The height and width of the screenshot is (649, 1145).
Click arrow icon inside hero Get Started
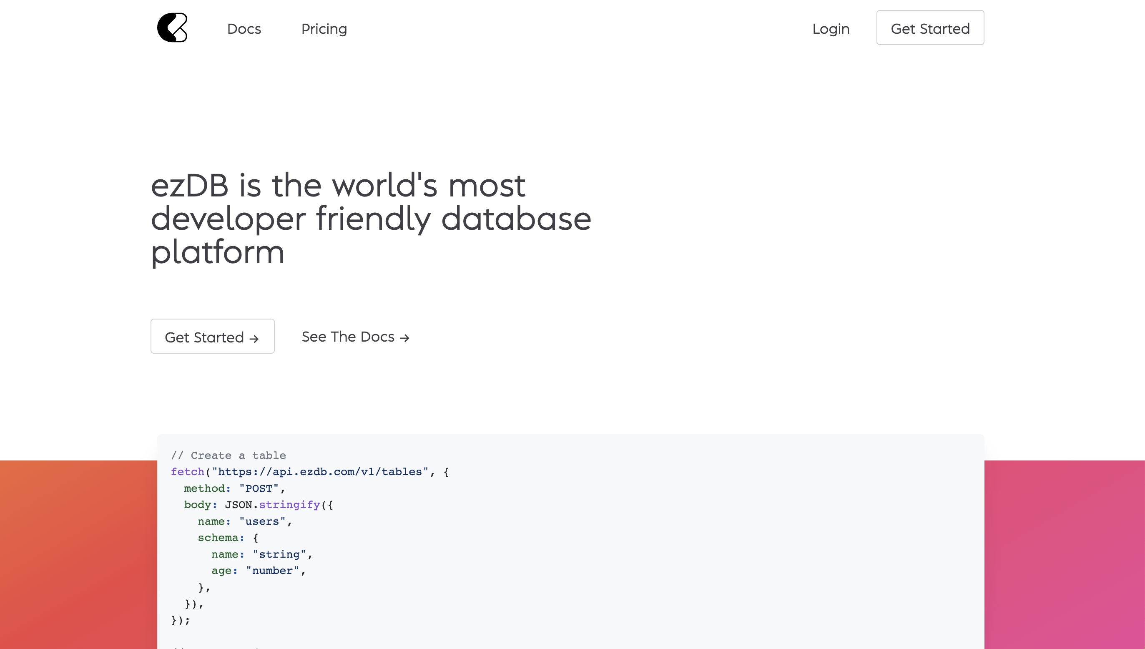click(254, 339)
